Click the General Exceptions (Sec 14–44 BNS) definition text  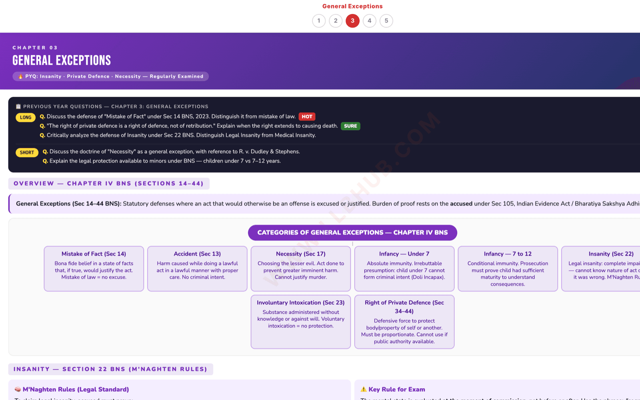tap(328, 204)
